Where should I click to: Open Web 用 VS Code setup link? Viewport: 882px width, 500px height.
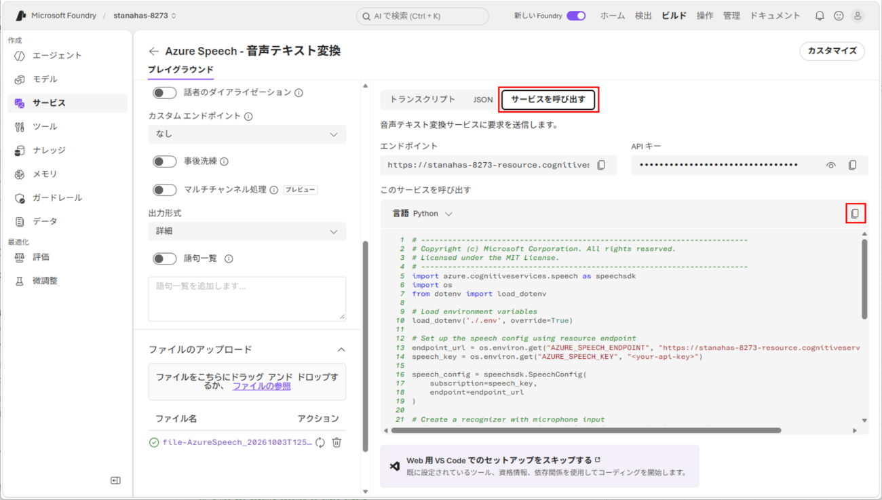(x=503, y=460)
